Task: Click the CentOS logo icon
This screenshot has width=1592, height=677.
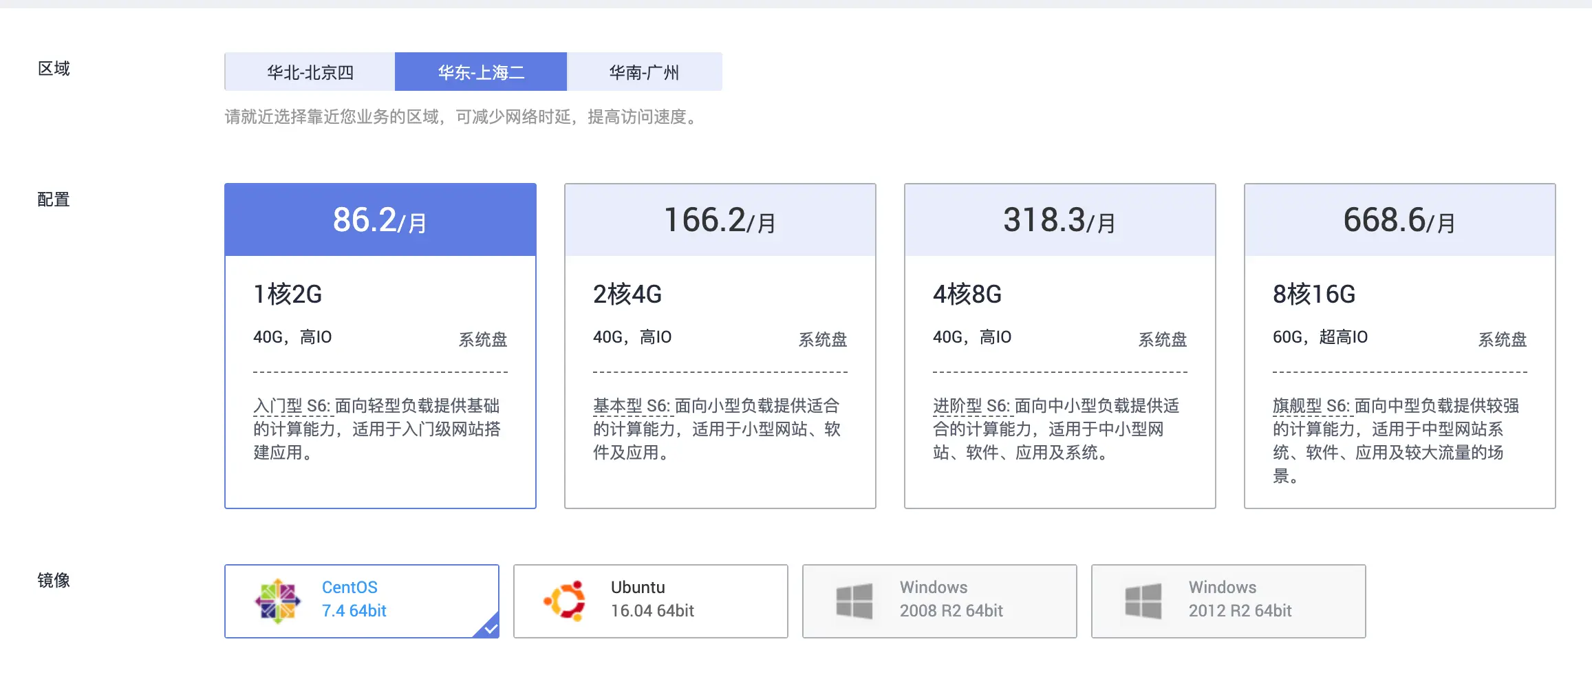Action: [x=277, y=600]
